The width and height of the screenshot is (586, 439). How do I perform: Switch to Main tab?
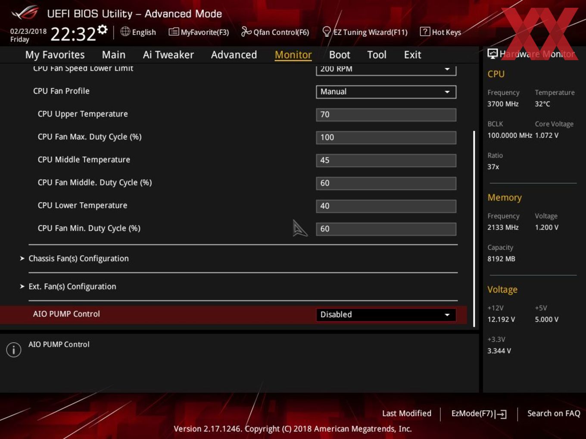pyautogui.click(x=114, y=55)
